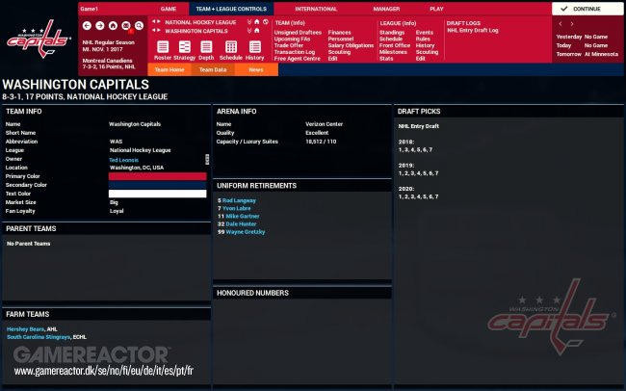Go back with the left arrow icon

click(x=87, y=26)
